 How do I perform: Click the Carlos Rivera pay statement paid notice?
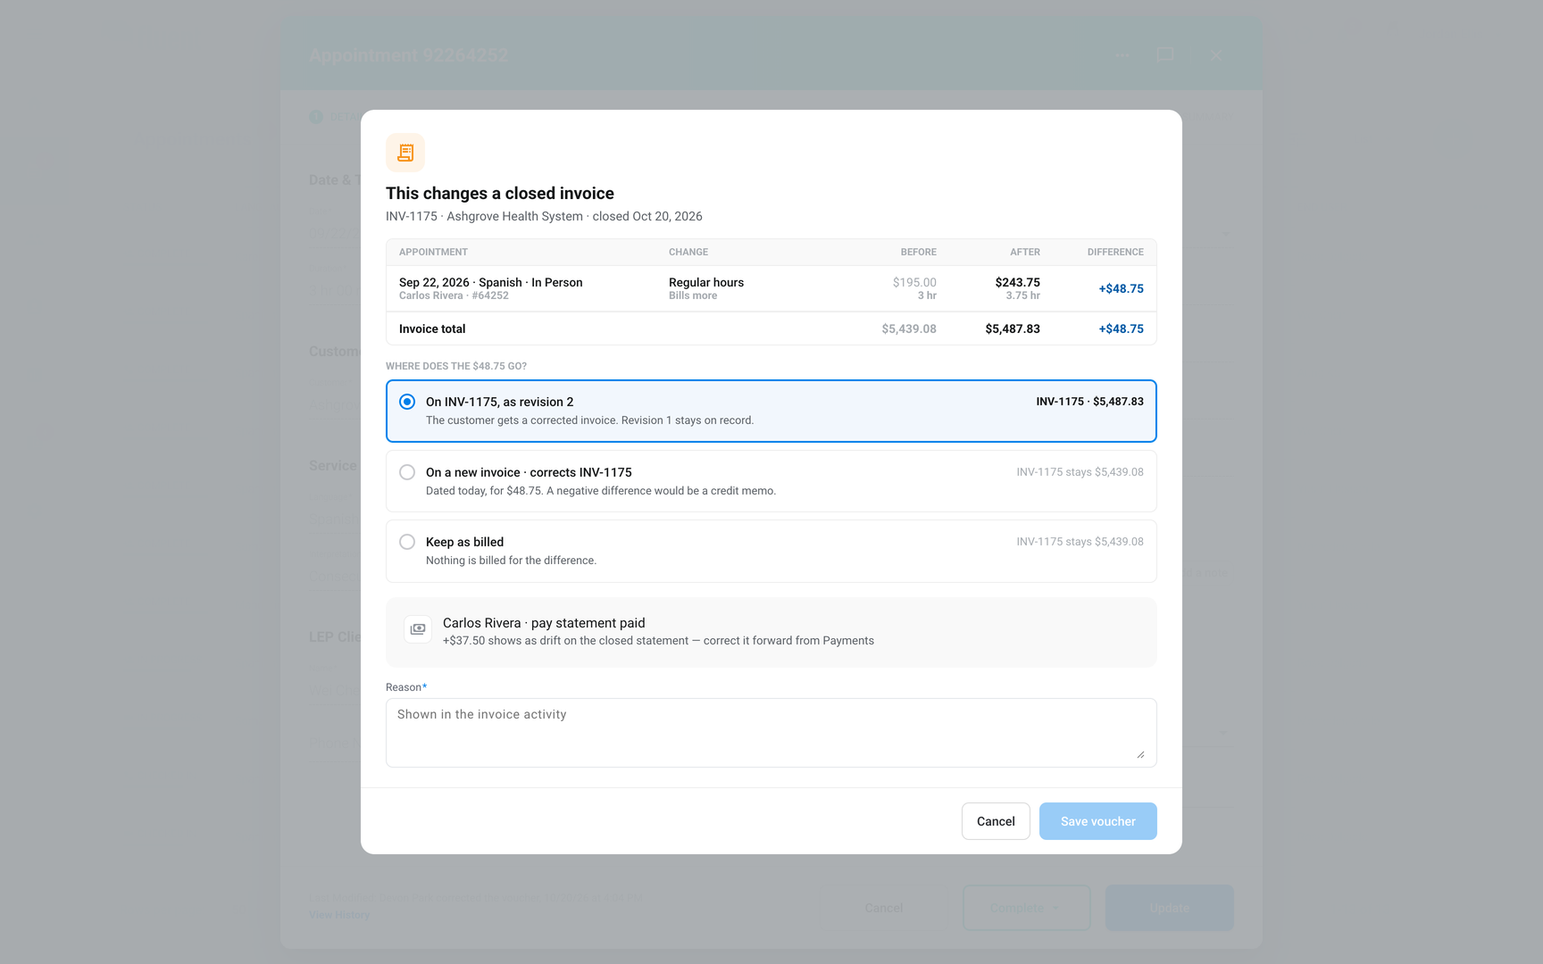coord(771,632)
